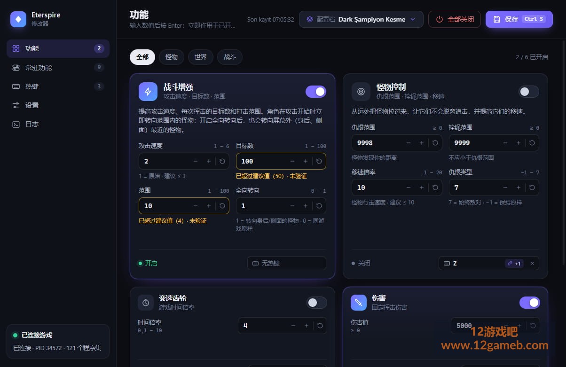
Task: Click the Eterspire diamond logo icon
Action: [18, 19]
